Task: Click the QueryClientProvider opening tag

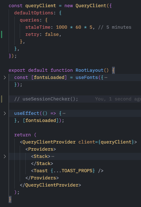Action: click(x=48, y=142)
